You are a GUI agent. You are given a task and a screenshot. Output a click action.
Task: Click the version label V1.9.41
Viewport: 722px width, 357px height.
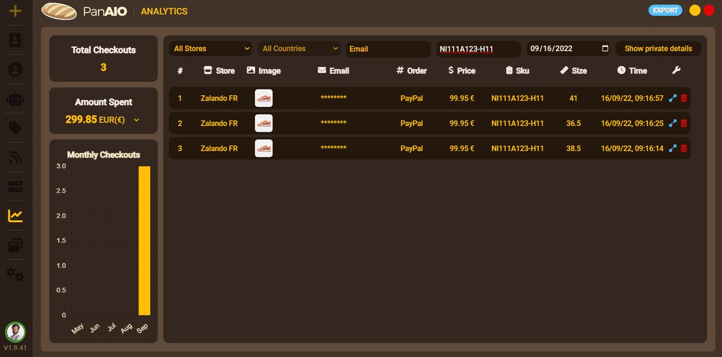(16, 349)
